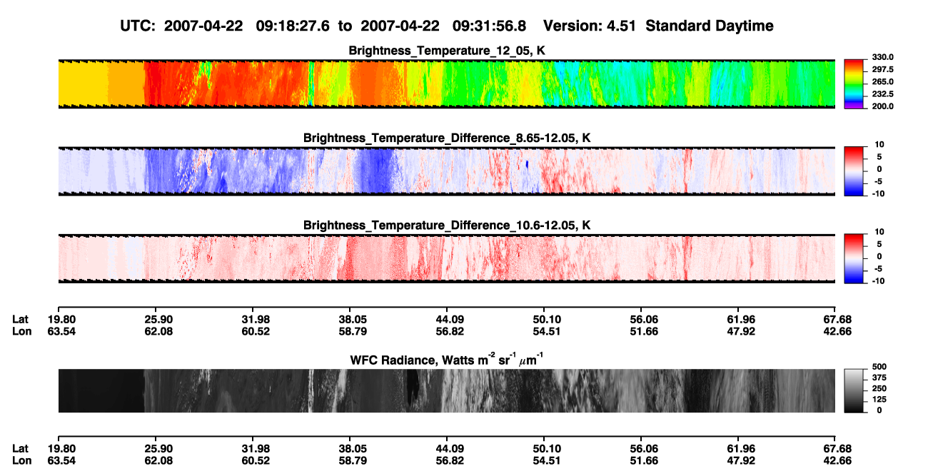The width and height of the screenshot is (928, 476).
Task: Click the 375 value on the grayscale colorbar
Action: pyautogui.click(x=878, y=378)
